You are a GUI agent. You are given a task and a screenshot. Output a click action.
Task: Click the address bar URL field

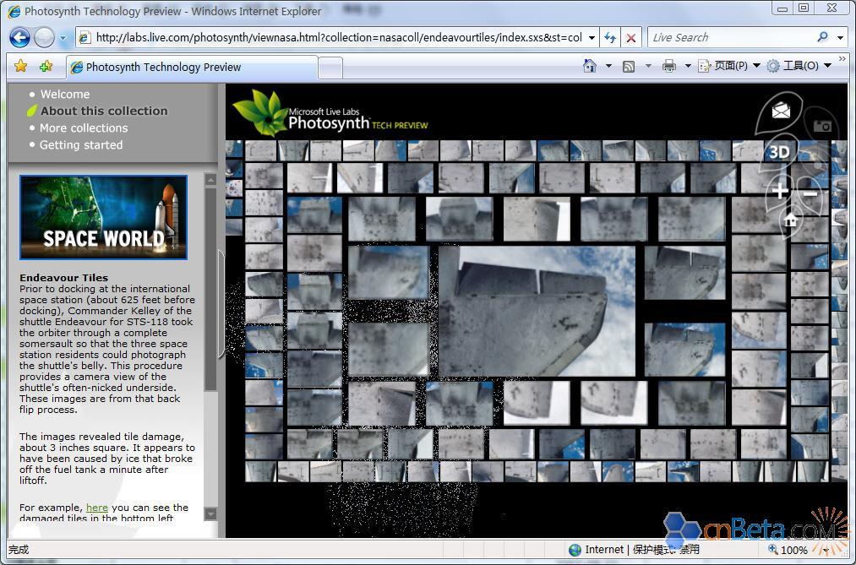tap(339, 38)
